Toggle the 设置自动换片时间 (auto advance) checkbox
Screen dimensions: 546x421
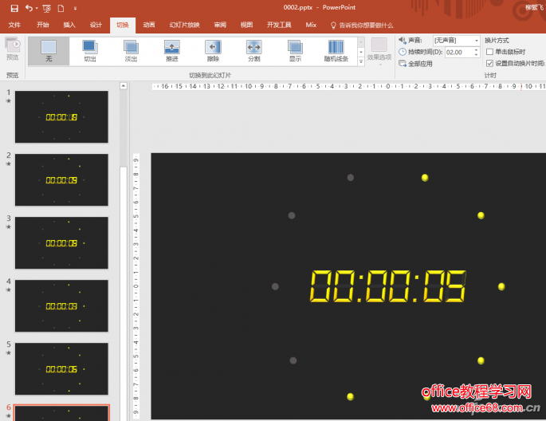click(x=489, y=63)
